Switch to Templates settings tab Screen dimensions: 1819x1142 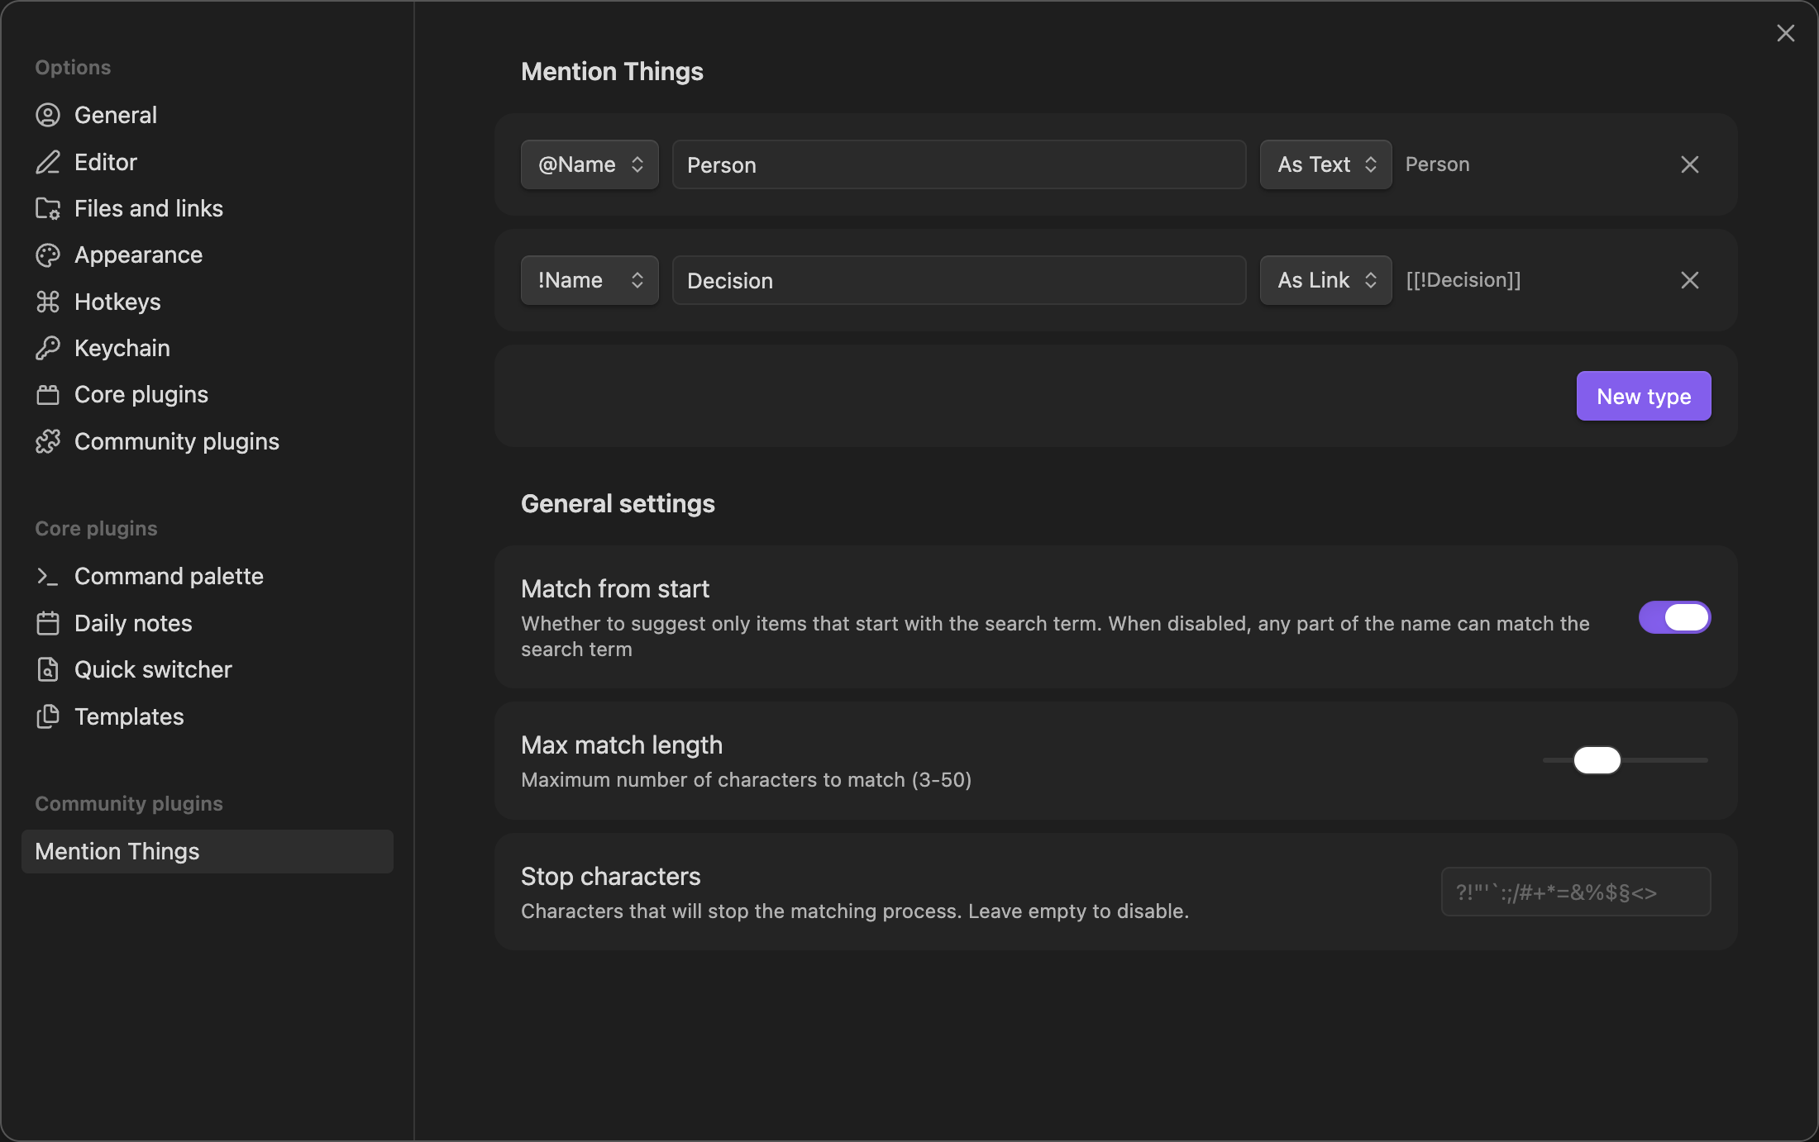(x=129, y=716)
